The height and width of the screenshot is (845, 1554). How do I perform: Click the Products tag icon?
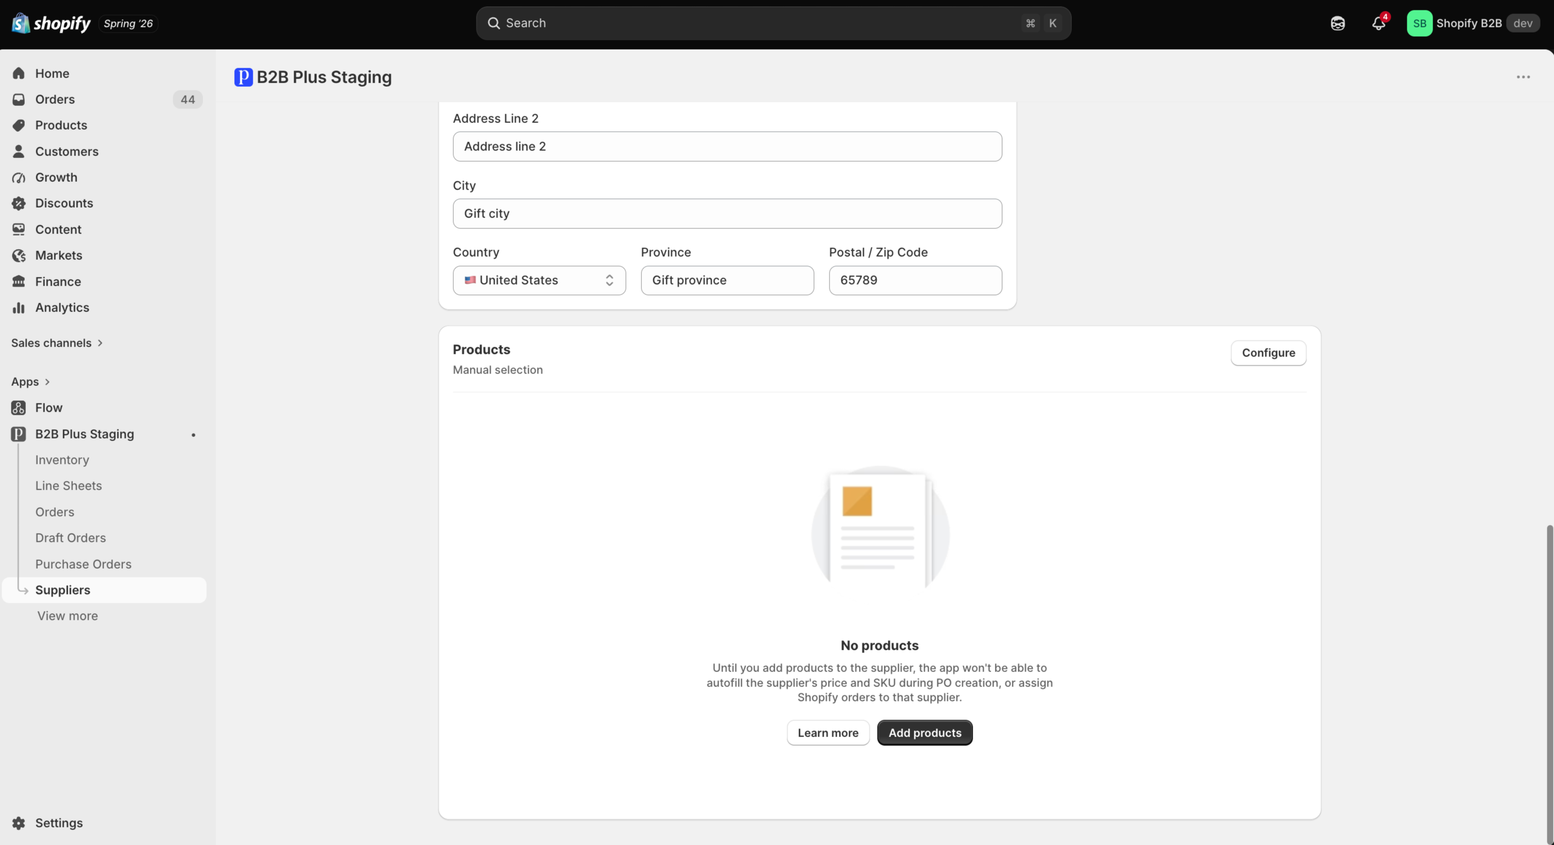coord(19,126)
